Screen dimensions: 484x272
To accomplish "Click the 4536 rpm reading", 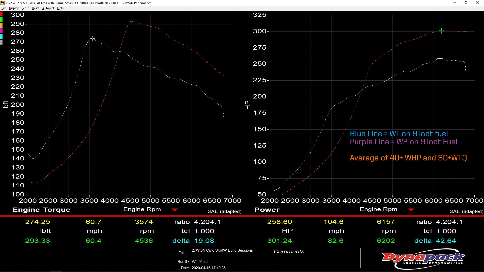I will (x=144, y=241).
